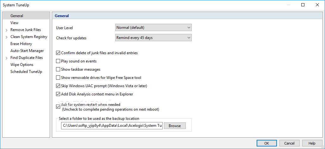
Task: Open Wipe Options page
Action: 22,65
